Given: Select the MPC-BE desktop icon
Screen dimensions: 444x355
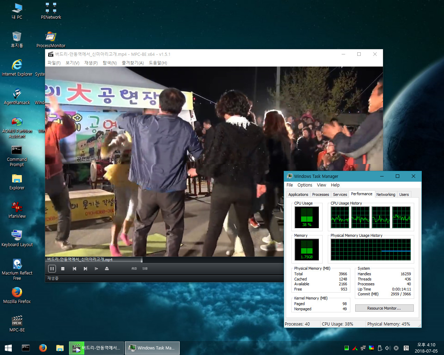Looking at the screenshot, I should (x=17, y=324).
